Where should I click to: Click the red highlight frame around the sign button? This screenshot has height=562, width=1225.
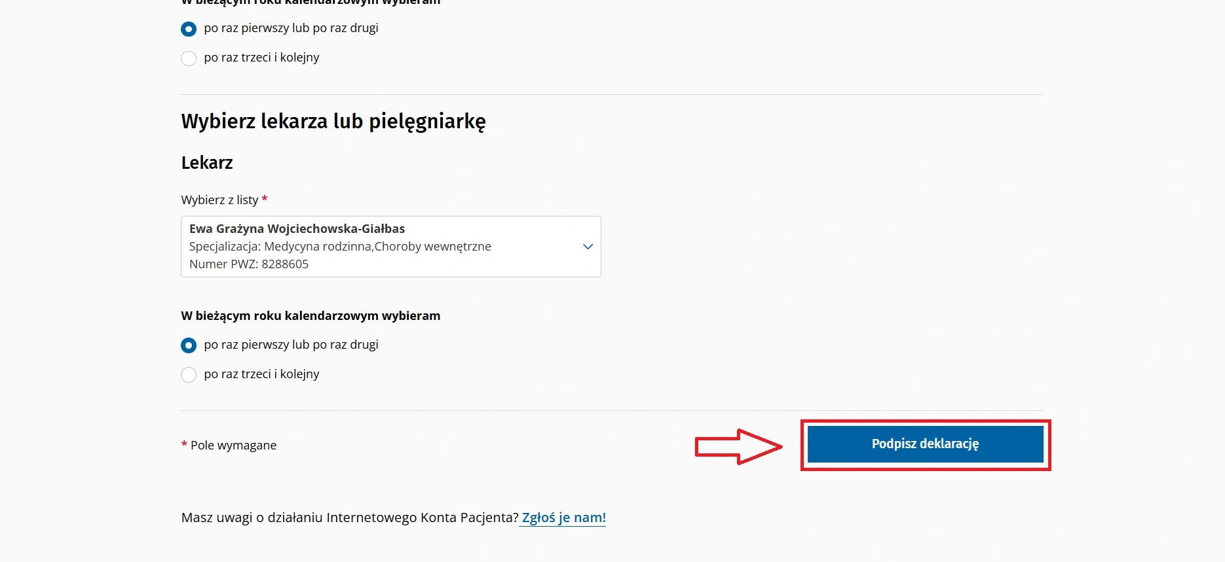925,422
